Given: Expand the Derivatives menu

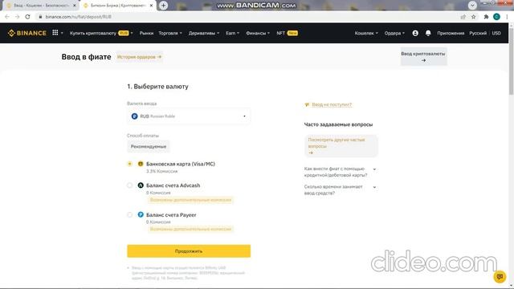Looking at the screenshot, I should pyautogui.click(x=204, y=33).
